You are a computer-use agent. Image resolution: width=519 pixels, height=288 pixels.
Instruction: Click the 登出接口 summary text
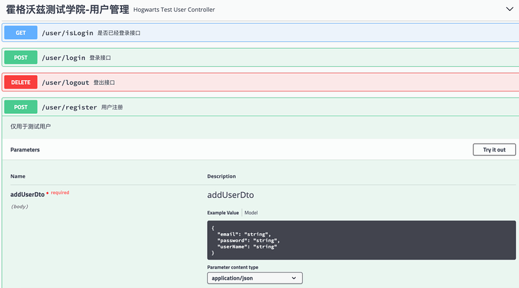tap(104, 82)
